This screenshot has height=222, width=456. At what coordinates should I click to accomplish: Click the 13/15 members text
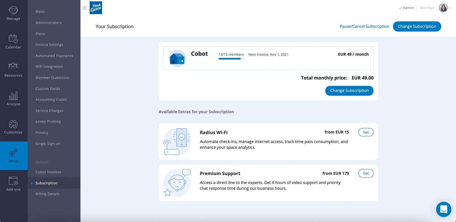pyautogui.click(x=231, y=54)
